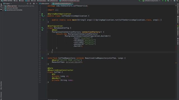Click the "DELETE FROM coffee" query string
The height and width of the screenshot is (100, 179).
pos(70,60)
